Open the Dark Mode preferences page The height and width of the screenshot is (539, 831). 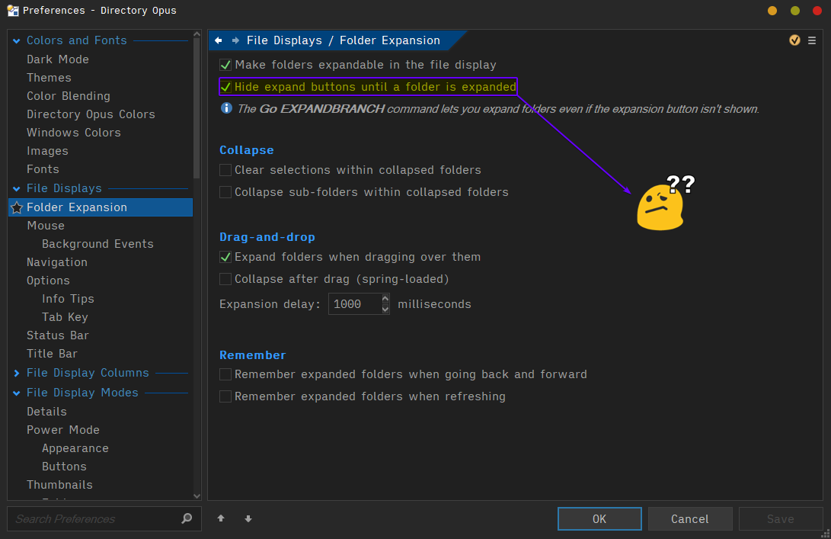(x=58, y=59)
